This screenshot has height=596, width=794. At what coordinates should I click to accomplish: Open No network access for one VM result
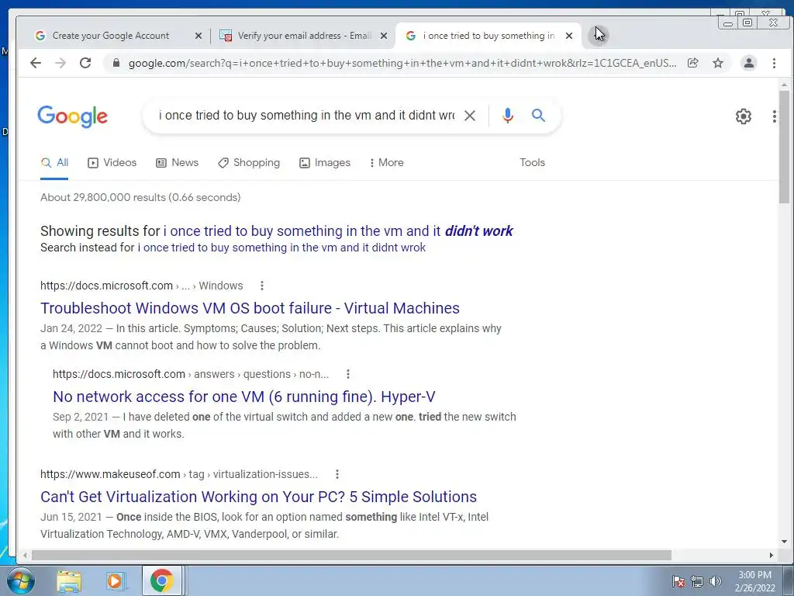pyautogui.click(x=244, y=397)
